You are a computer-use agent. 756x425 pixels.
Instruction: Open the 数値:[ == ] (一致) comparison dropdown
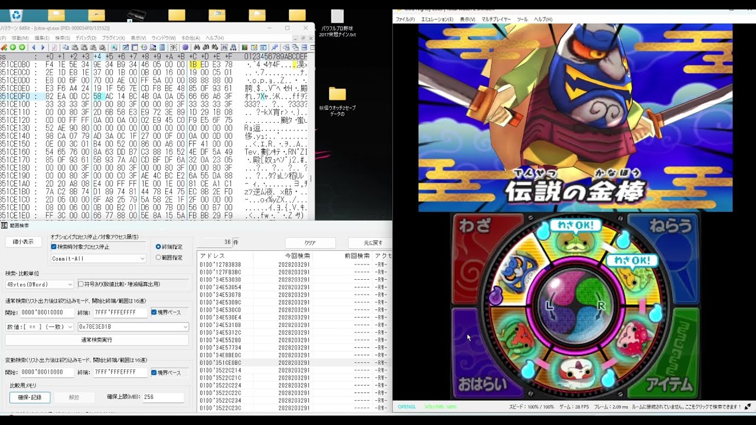pyautogui.click(x=39, y=326)
